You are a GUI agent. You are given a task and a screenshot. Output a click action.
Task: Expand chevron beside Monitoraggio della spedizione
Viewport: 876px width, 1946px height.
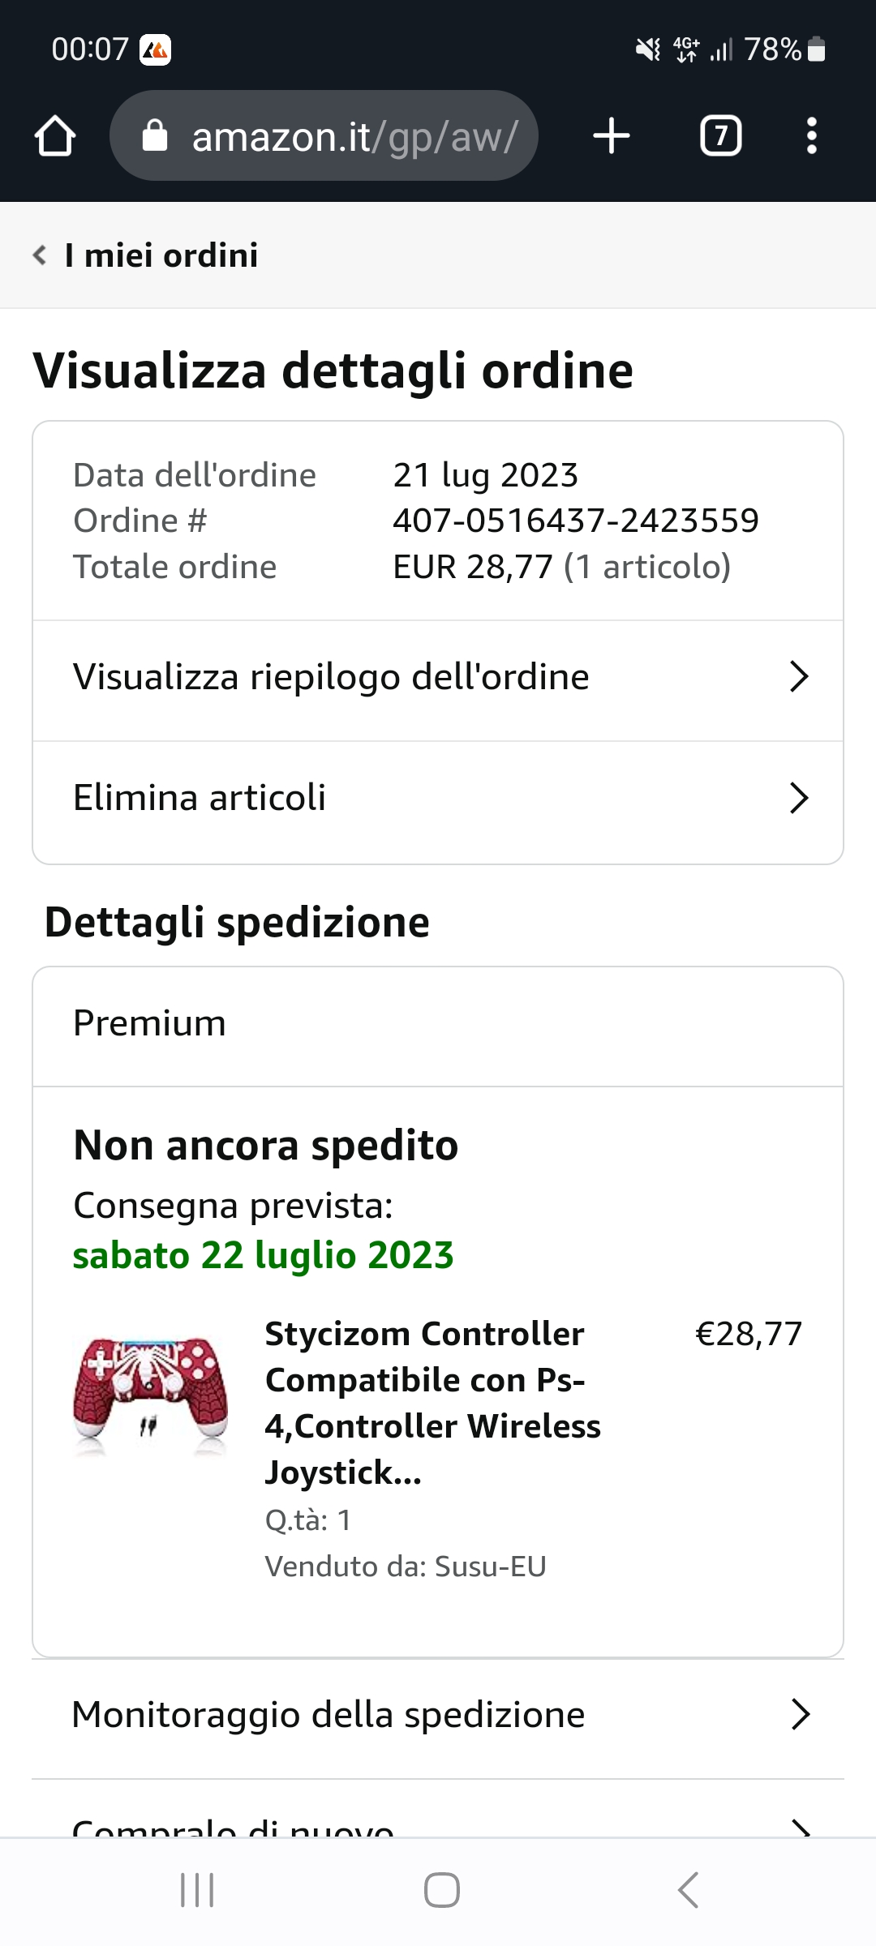pos(801,1714)
